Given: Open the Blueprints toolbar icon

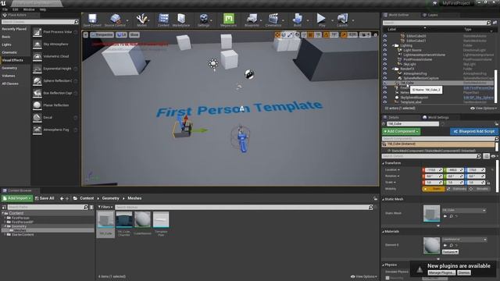Looking at the screenshot, I should 252,19.
